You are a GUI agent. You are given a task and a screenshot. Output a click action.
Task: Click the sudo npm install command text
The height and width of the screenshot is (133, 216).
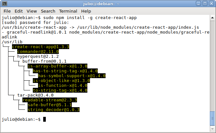coord(90,18)
